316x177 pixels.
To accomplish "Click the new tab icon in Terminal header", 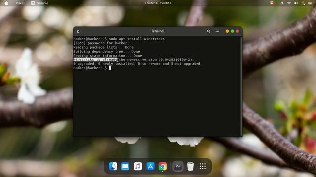I will (x=78, y=31).
